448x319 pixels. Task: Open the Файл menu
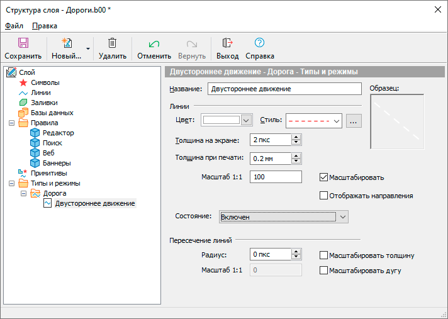coord(14,26)
